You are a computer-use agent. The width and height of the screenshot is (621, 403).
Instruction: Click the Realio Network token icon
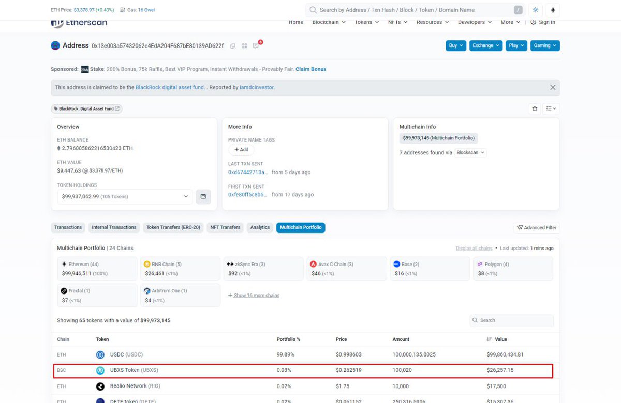[100, 386]
